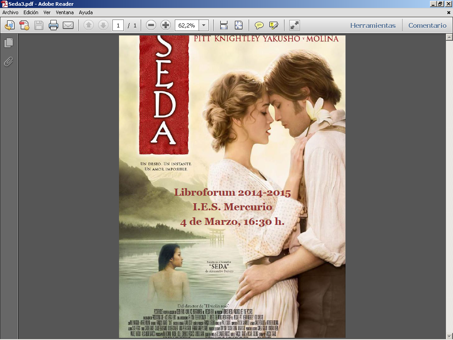Show attachments panel with paperclip icon
This screenshot has width=453, height=340.
pyautogui.click(x=9, y=62)
